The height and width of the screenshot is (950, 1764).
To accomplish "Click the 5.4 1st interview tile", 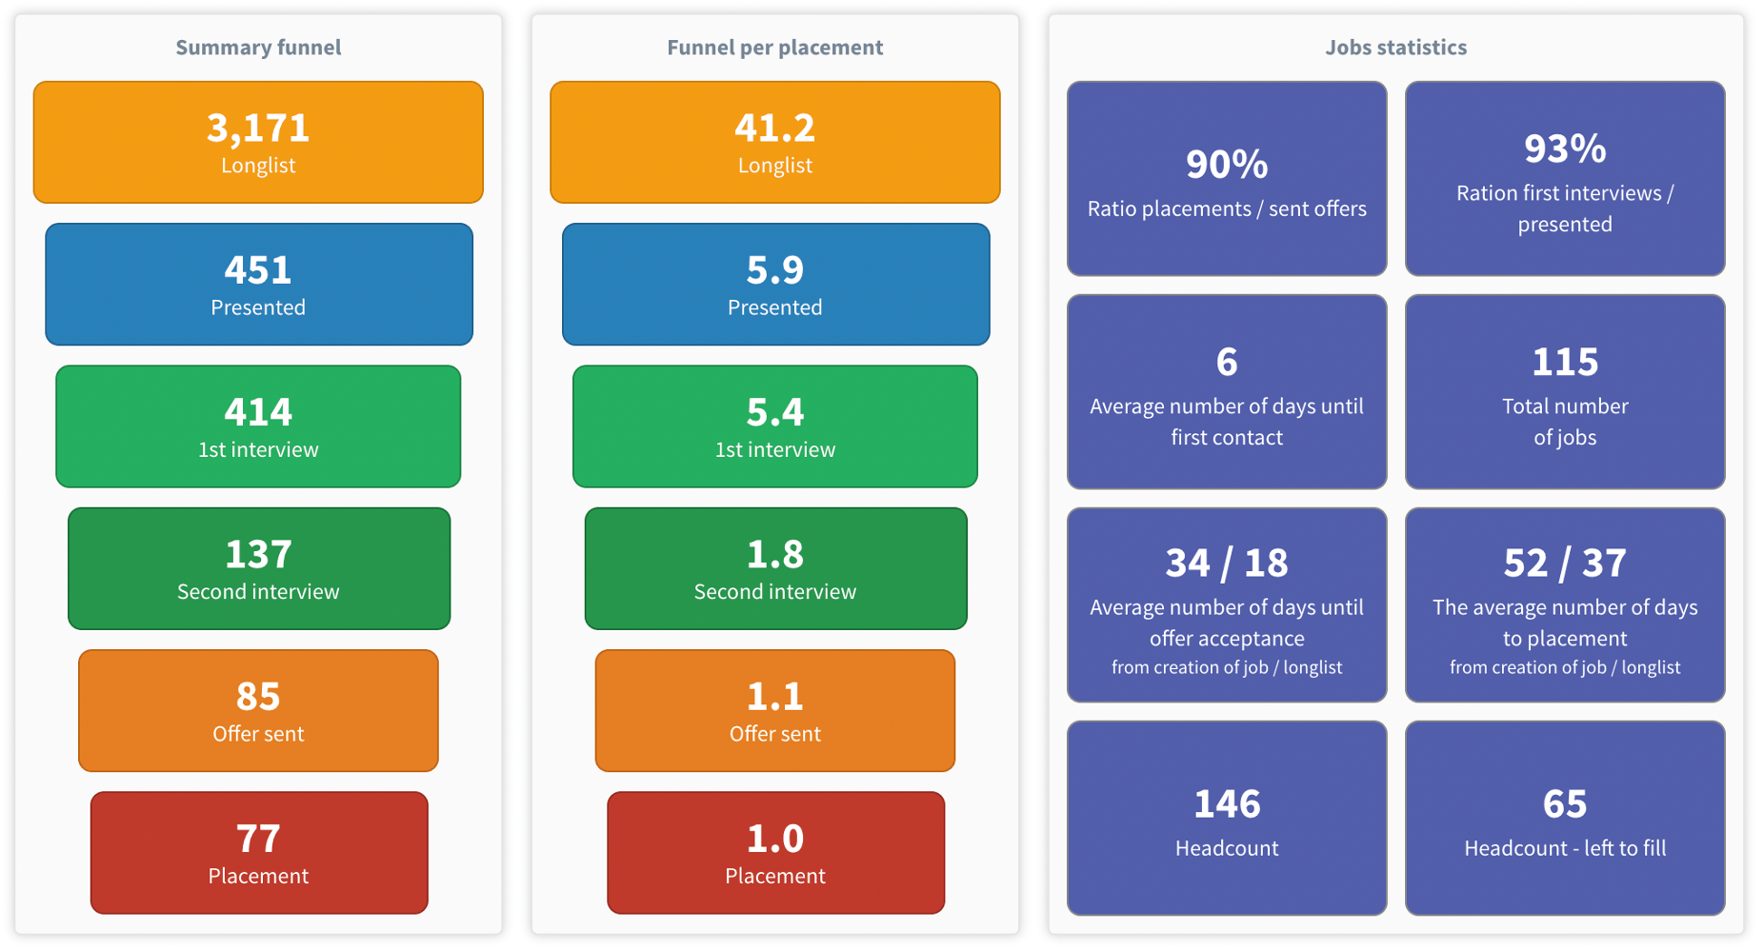I will pos(775,426).
